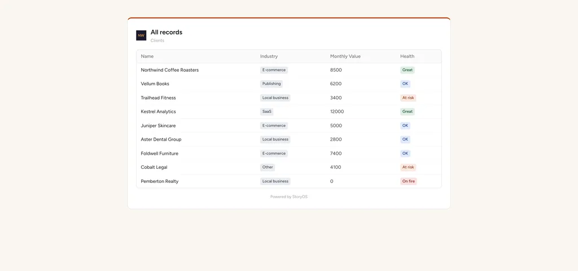The image size is (578, 271).
Task: Click E-commerce tag for Northwind Coffee Roasters
Action: (274, 70)
